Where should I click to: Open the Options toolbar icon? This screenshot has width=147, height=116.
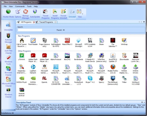coord(18,14)
